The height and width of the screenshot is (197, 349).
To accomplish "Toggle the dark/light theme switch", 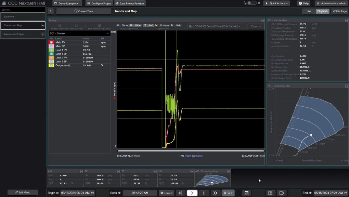I will click(251, 3).
